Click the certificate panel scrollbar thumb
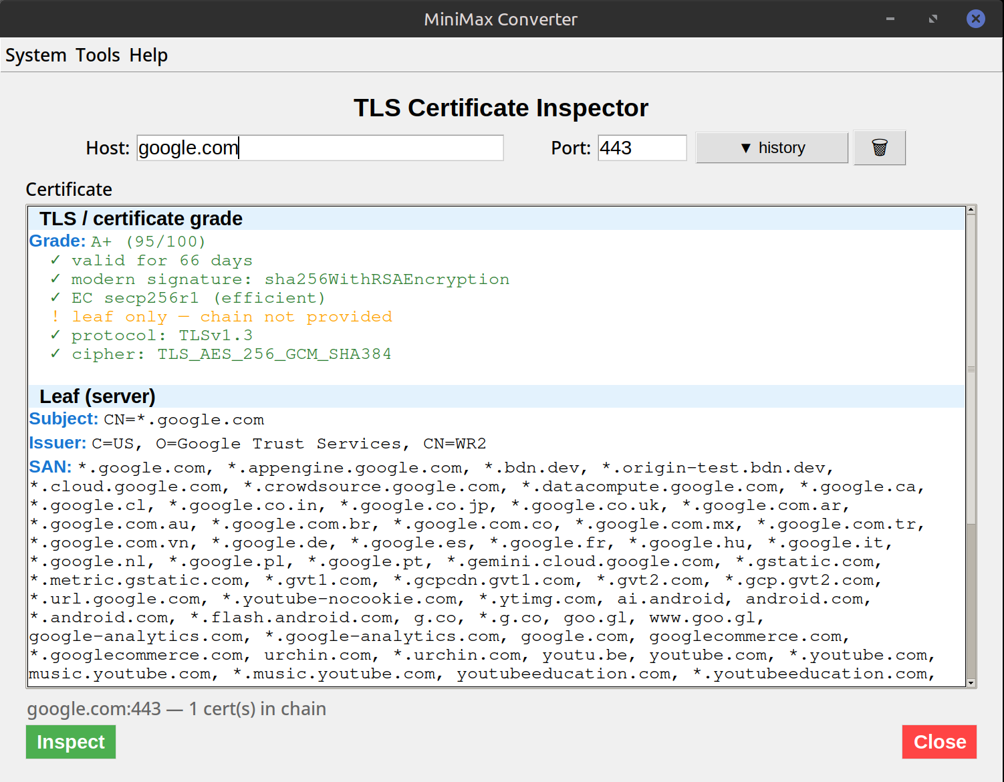 pyautogui.click(x=971, y=369)
